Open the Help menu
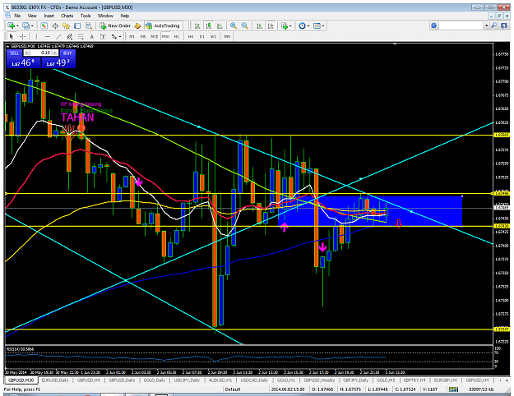The image size is (514, 396). tap(125, 16)
